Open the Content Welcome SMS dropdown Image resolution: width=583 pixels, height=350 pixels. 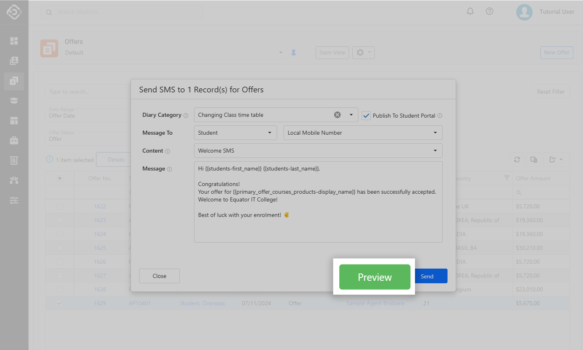pos(318,151)
